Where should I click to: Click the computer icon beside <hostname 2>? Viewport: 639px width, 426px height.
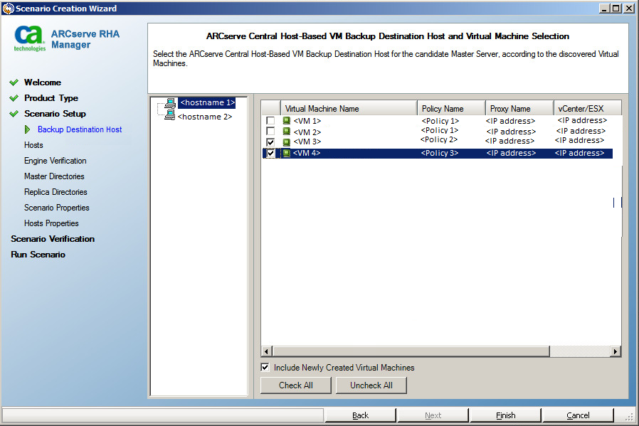170,115
